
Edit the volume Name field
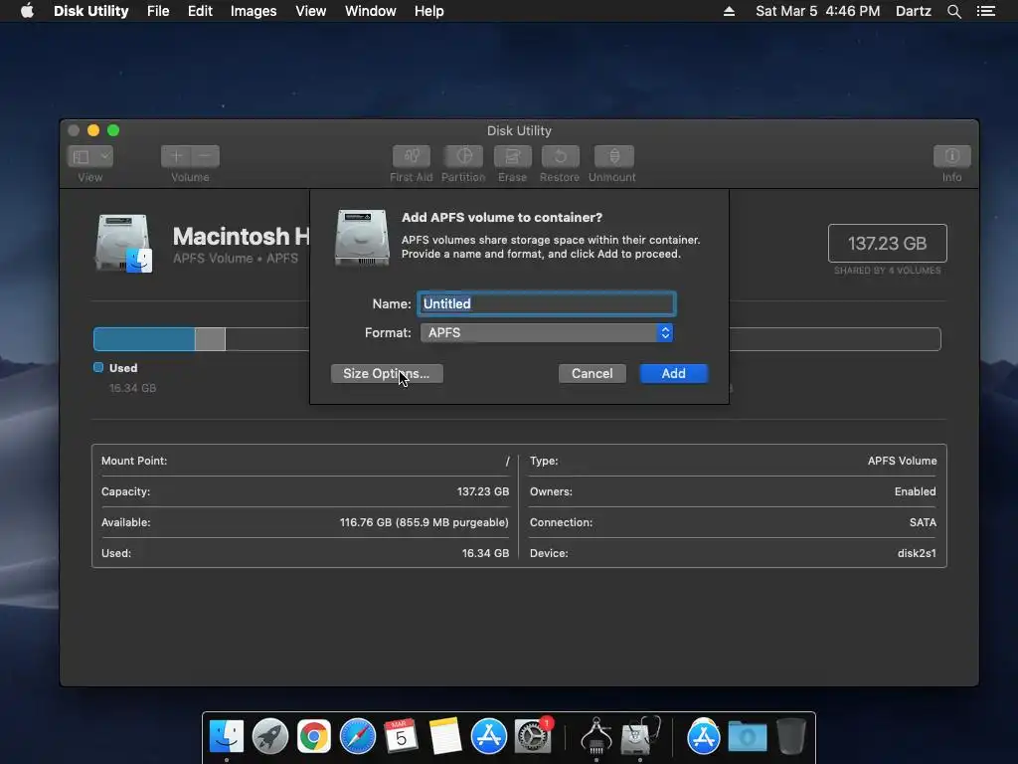547,303
